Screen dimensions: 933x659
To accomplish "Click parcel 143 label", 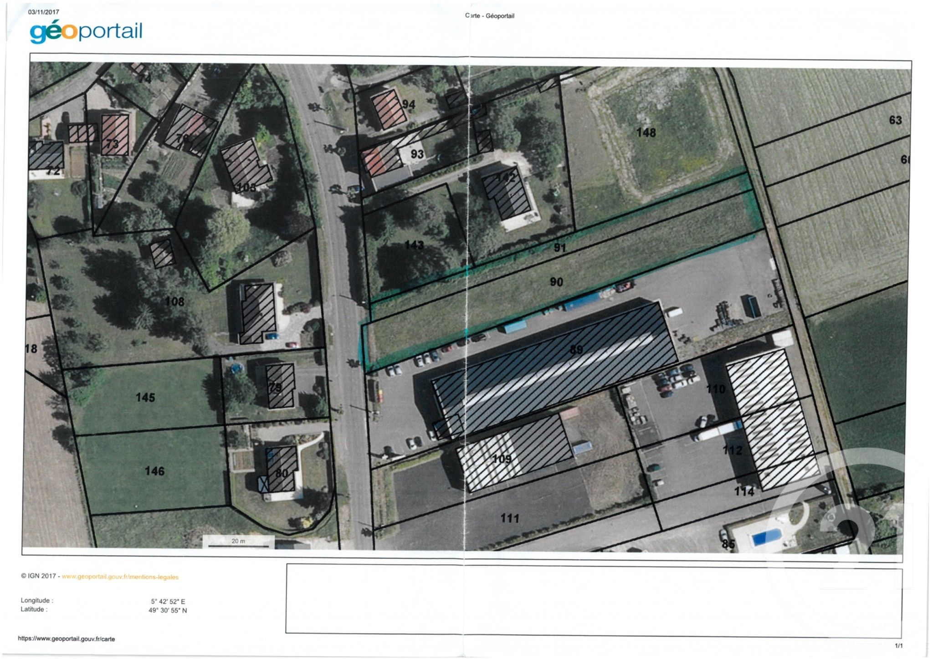I will (414, 245).
